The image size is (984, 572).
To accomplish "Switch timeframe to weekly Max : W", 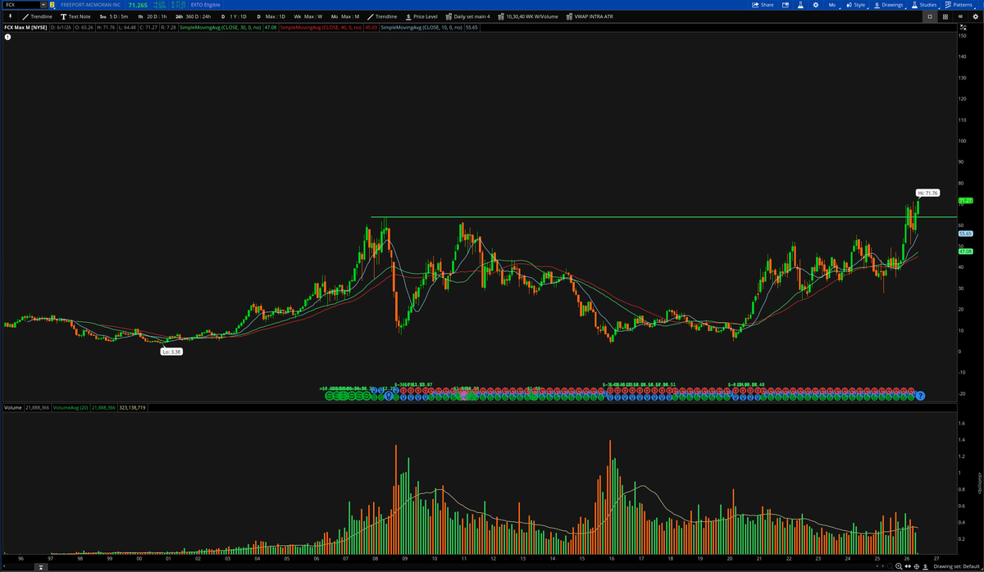I will click(308, 16).
